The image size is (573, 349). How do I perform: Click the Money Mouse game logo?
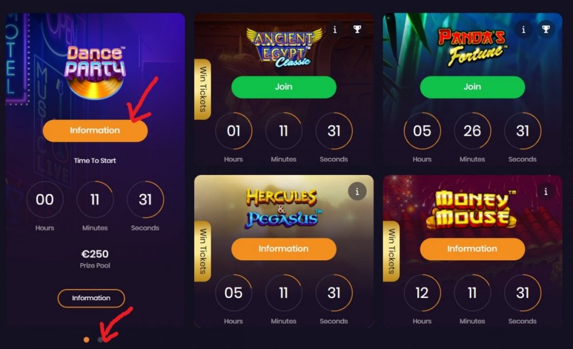(x=472, y=209)
